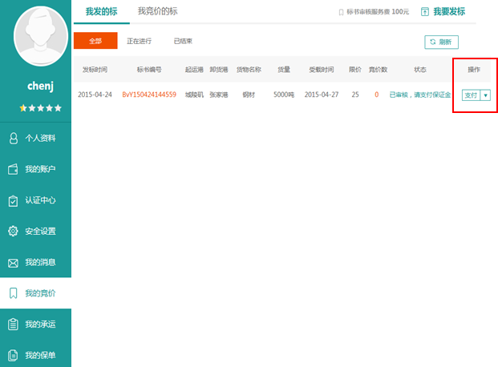Click the 我的账户 wallet icon
Image resolution: width=498 pixels, height=367 pixels.
pyautogui.click(x=13, y=169)
